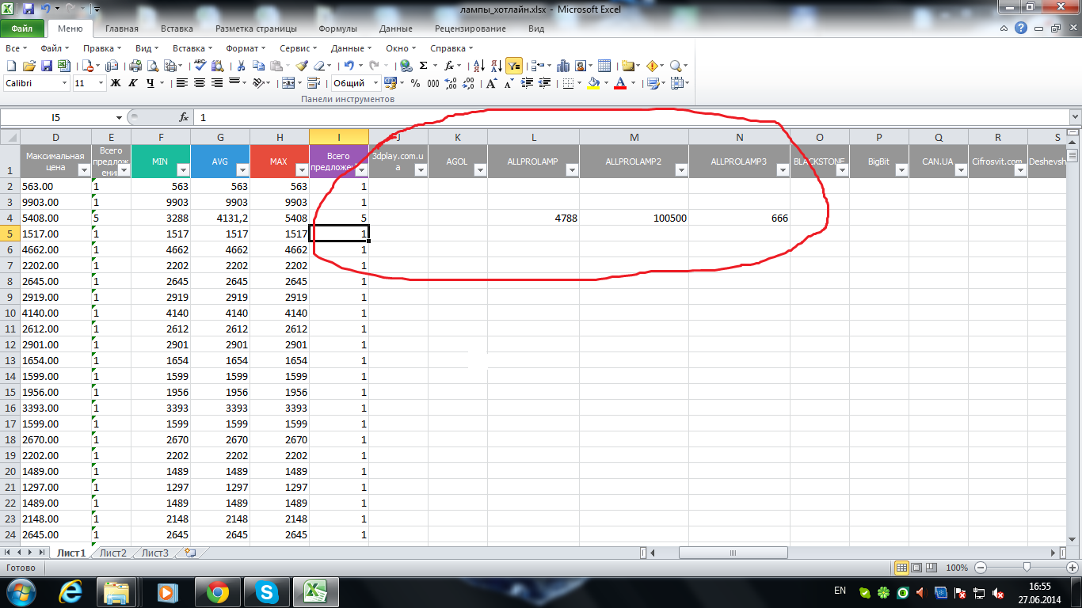Viewport: 1082px width, 608px height.
Task: Pick the yellow fill color bucket
Action: point(592,83)
